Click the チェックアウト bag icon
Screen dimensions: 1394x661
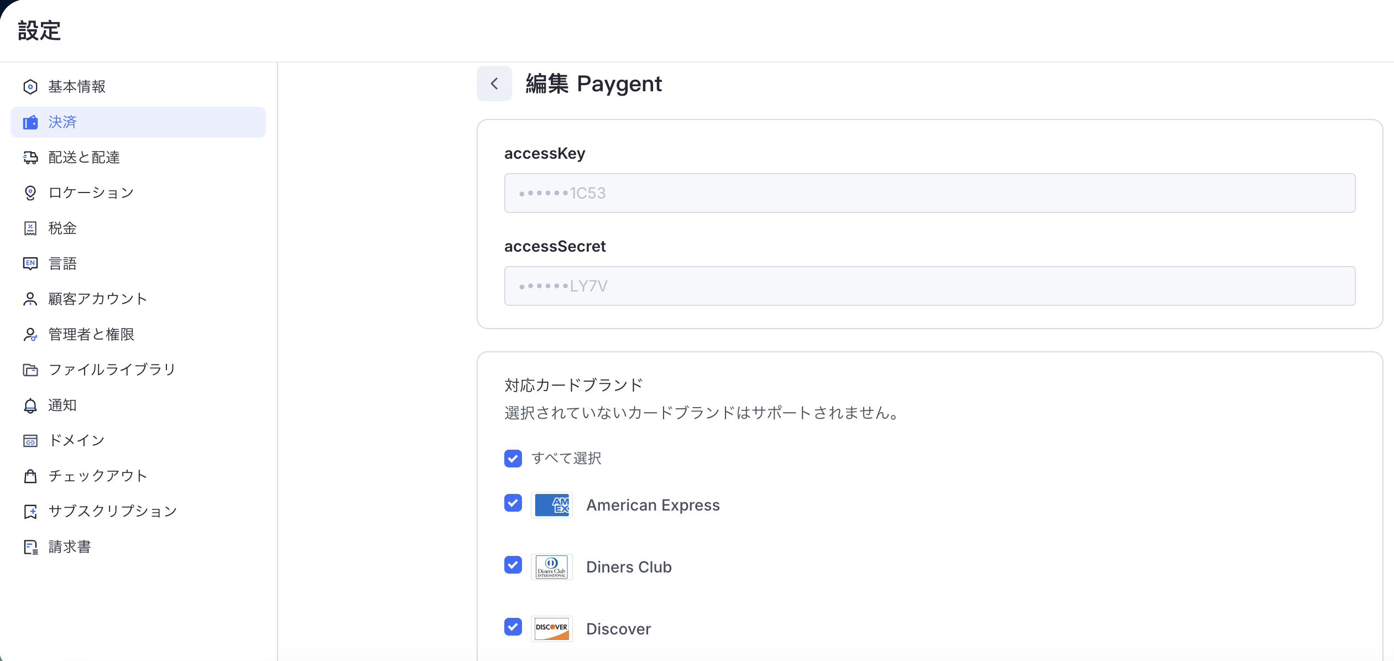pos(30,476)
